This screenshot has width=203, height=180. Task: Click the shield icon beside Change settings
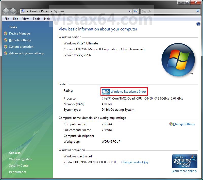point(171,124)
